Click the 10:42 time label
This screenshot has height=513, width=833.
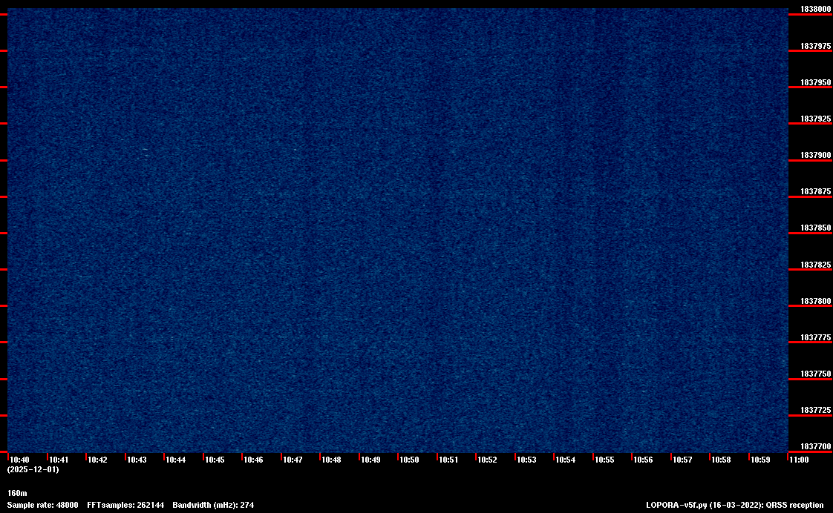[97, 460]
